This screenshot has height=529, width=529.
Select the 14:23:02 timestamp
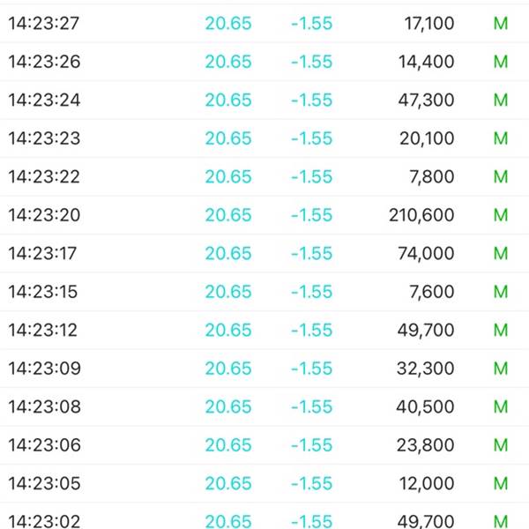coord(44,521)
